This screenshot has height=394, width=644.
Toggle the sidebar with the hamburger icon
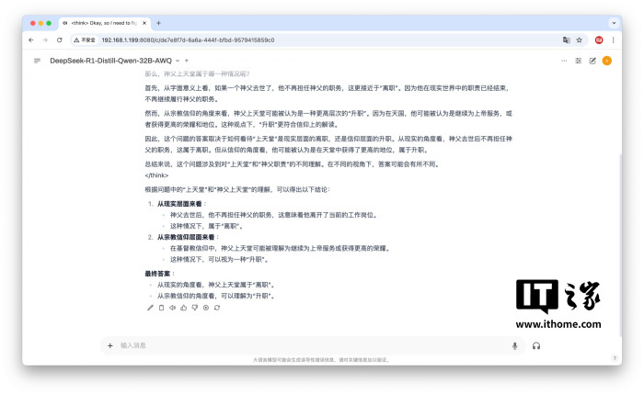(x=38, y=61)
